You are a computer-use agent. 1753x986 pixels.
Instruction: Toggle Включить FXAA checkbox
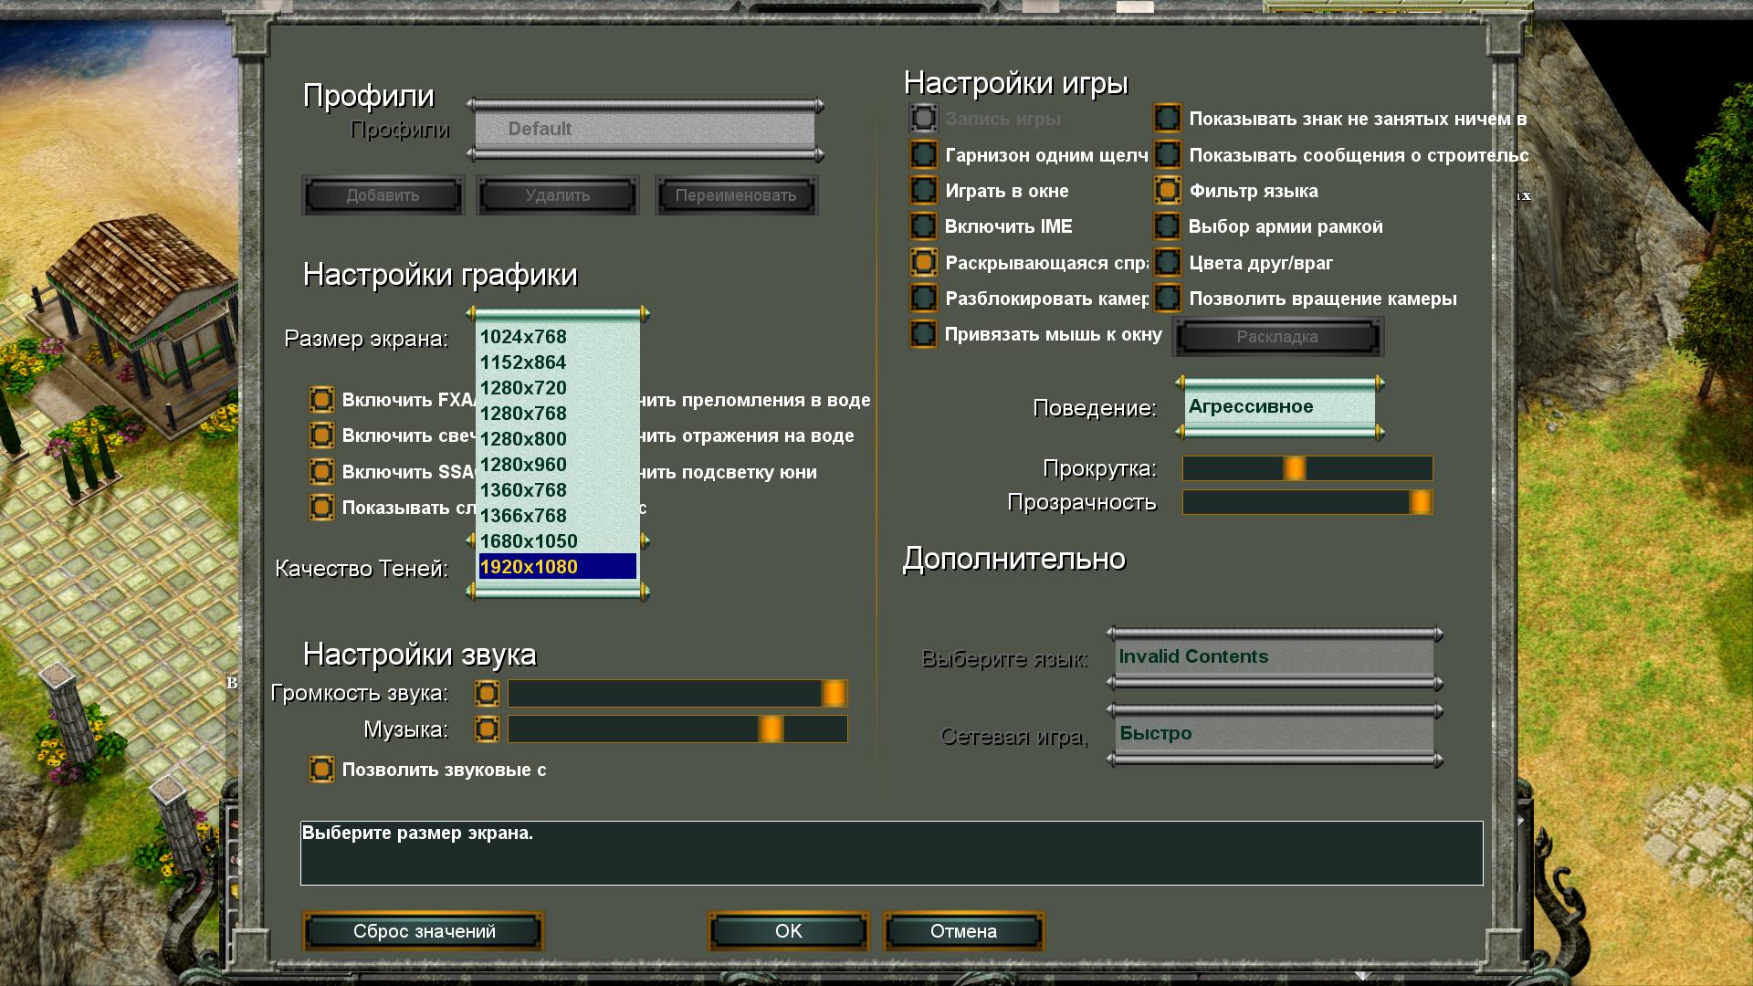tap(321, 400)
